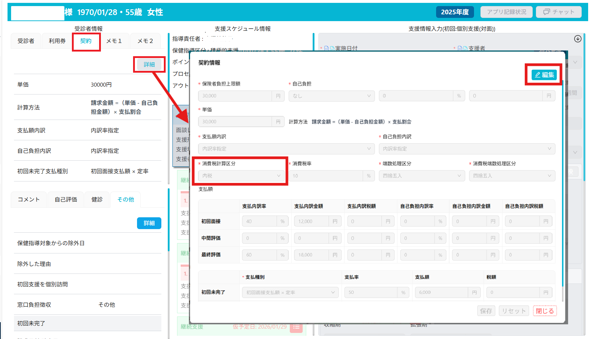Click the アプリ記録状況 button
This screenshot has height=339, width=591.
coord(506,12)
